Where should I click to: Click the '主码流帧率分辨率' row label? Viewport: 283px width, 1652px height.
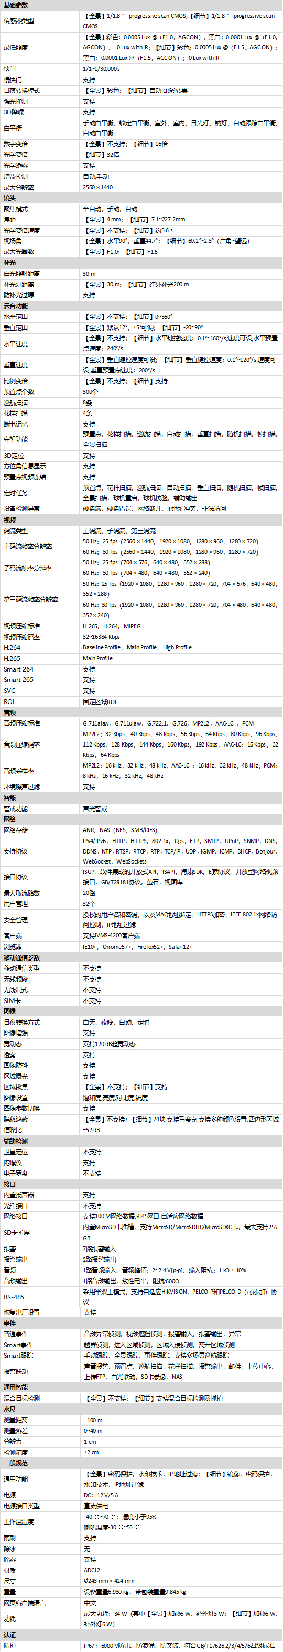click(x=28, y=547)
